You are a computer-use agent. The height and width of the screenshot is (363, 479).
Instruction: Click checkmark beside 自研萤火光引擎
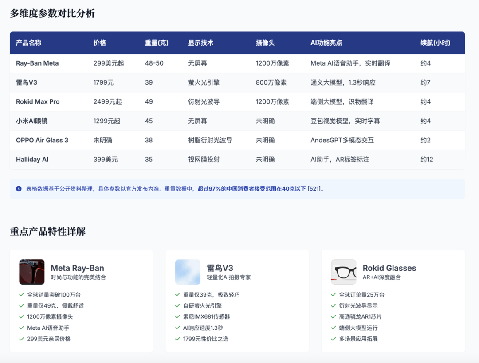177,306
